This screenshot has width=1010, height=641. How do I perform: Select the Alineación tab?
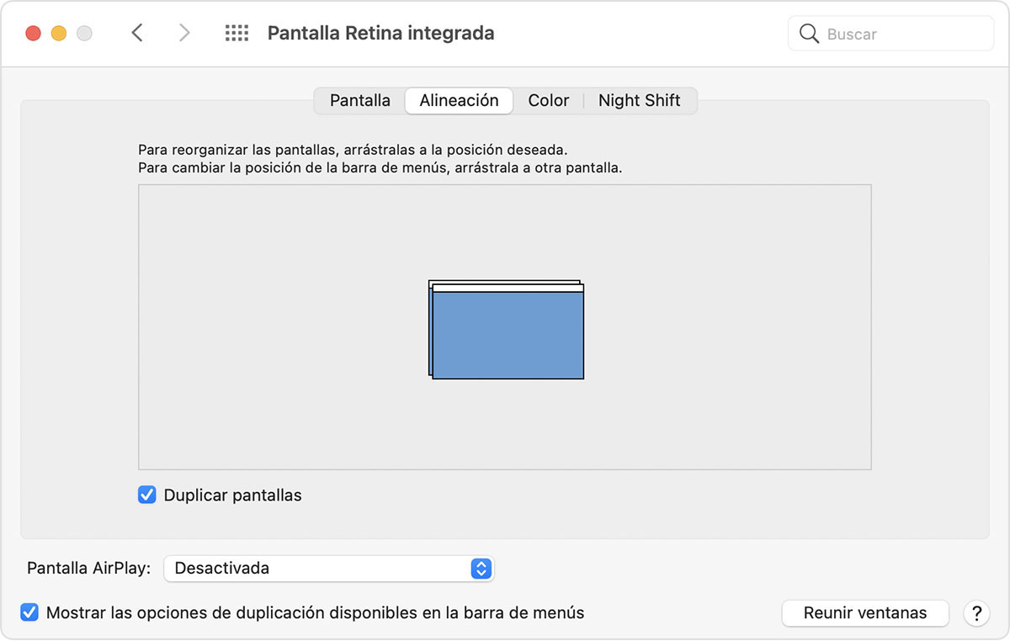click(x=459, y=101)
